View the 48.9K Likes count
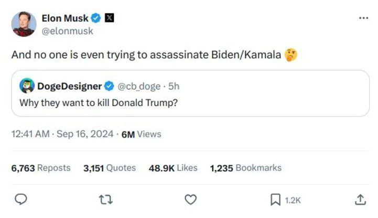 (173, 168)
